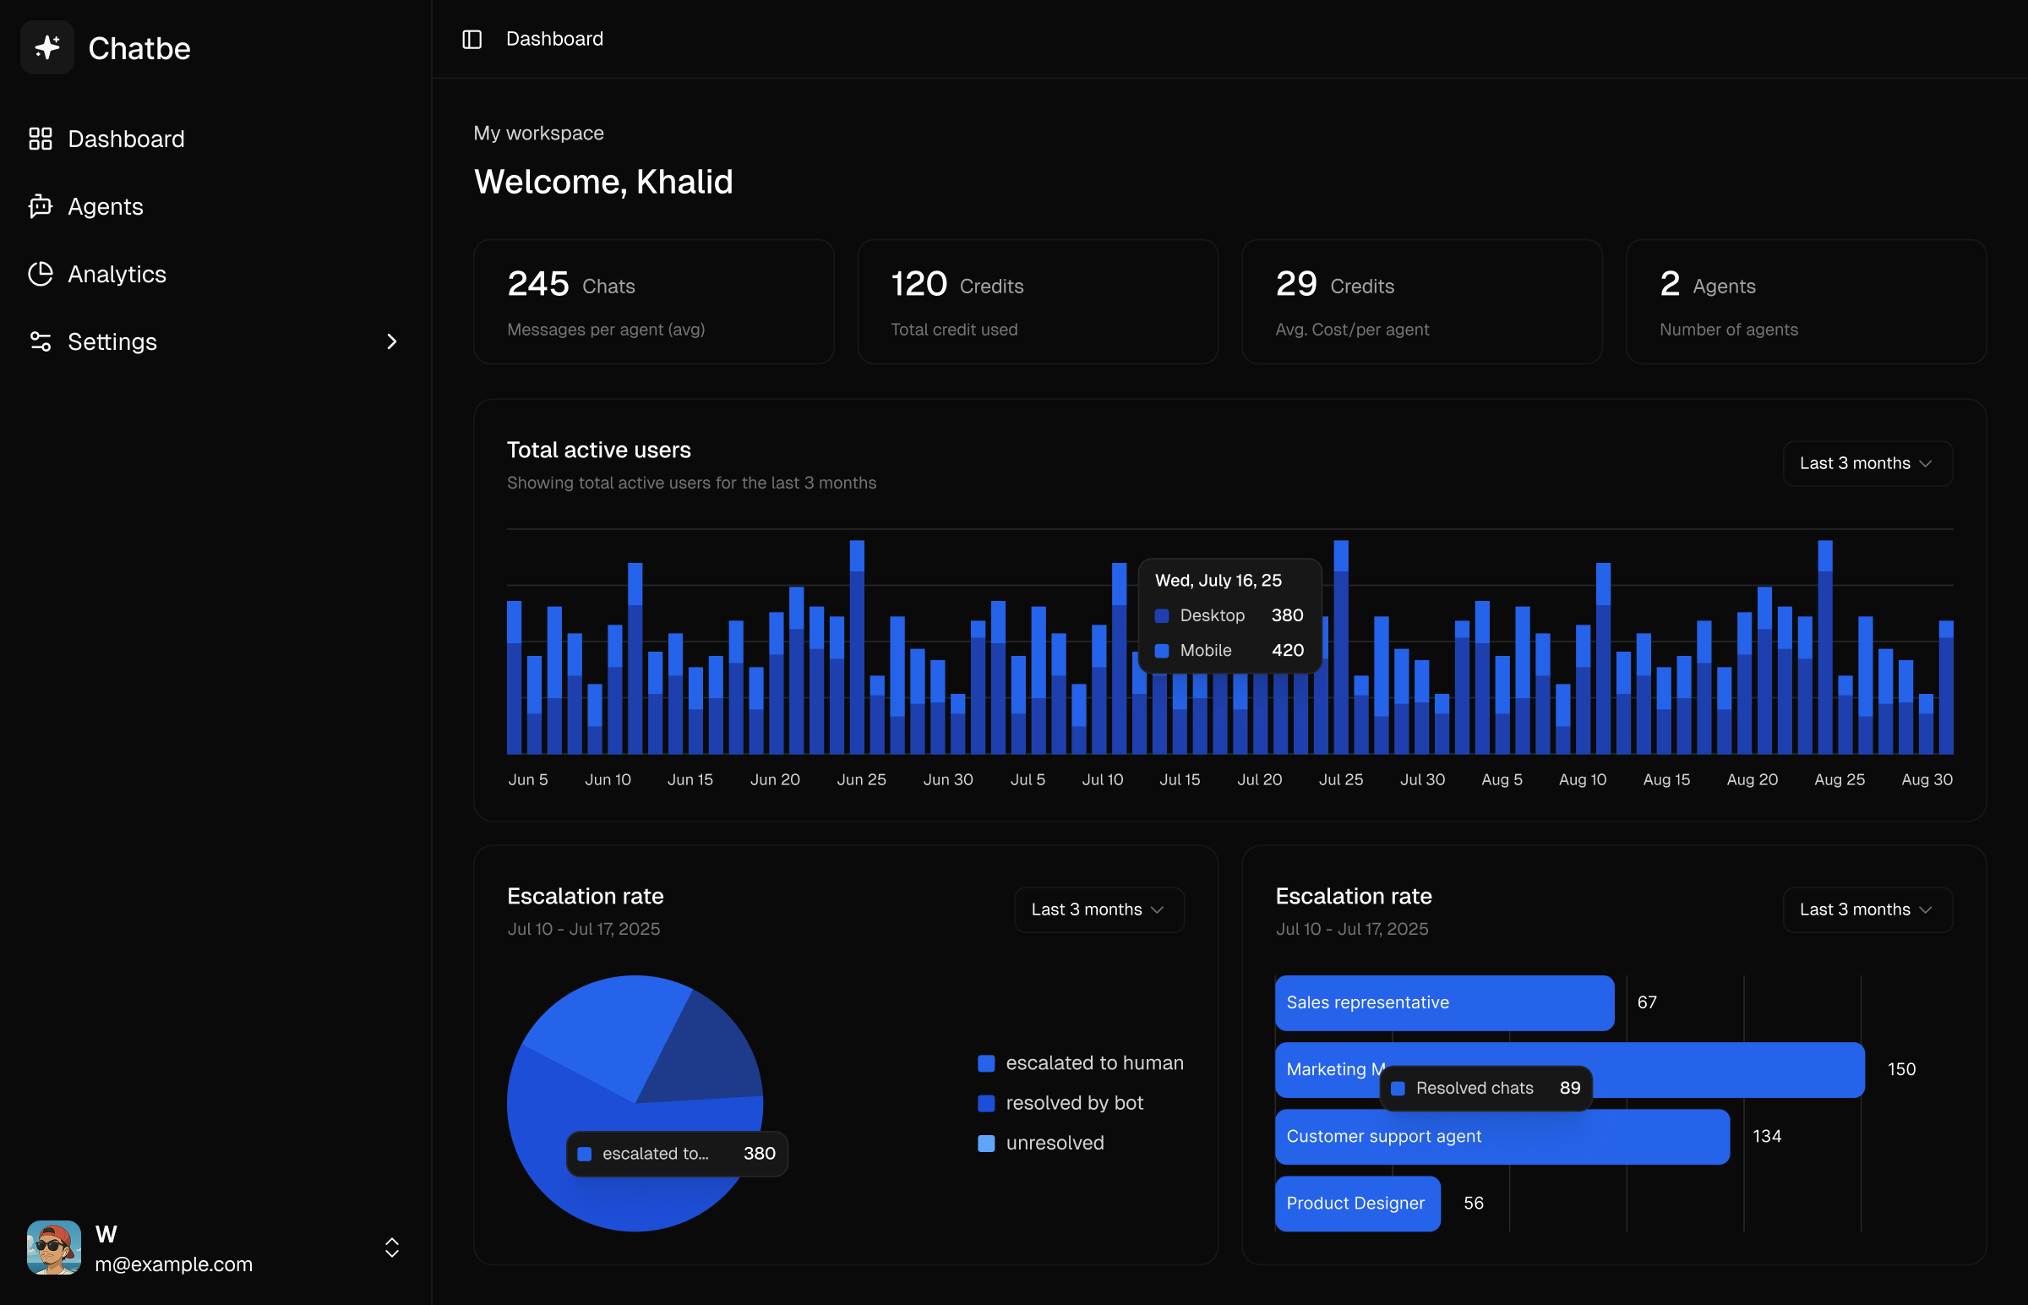
Task: Toggle sidebar with the panel icon
Action: click(x=472, y=39)
